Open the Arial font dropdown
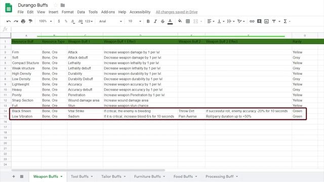Image resolution: width=324 pixels, height=182 pixels. [x=110, y=21]
